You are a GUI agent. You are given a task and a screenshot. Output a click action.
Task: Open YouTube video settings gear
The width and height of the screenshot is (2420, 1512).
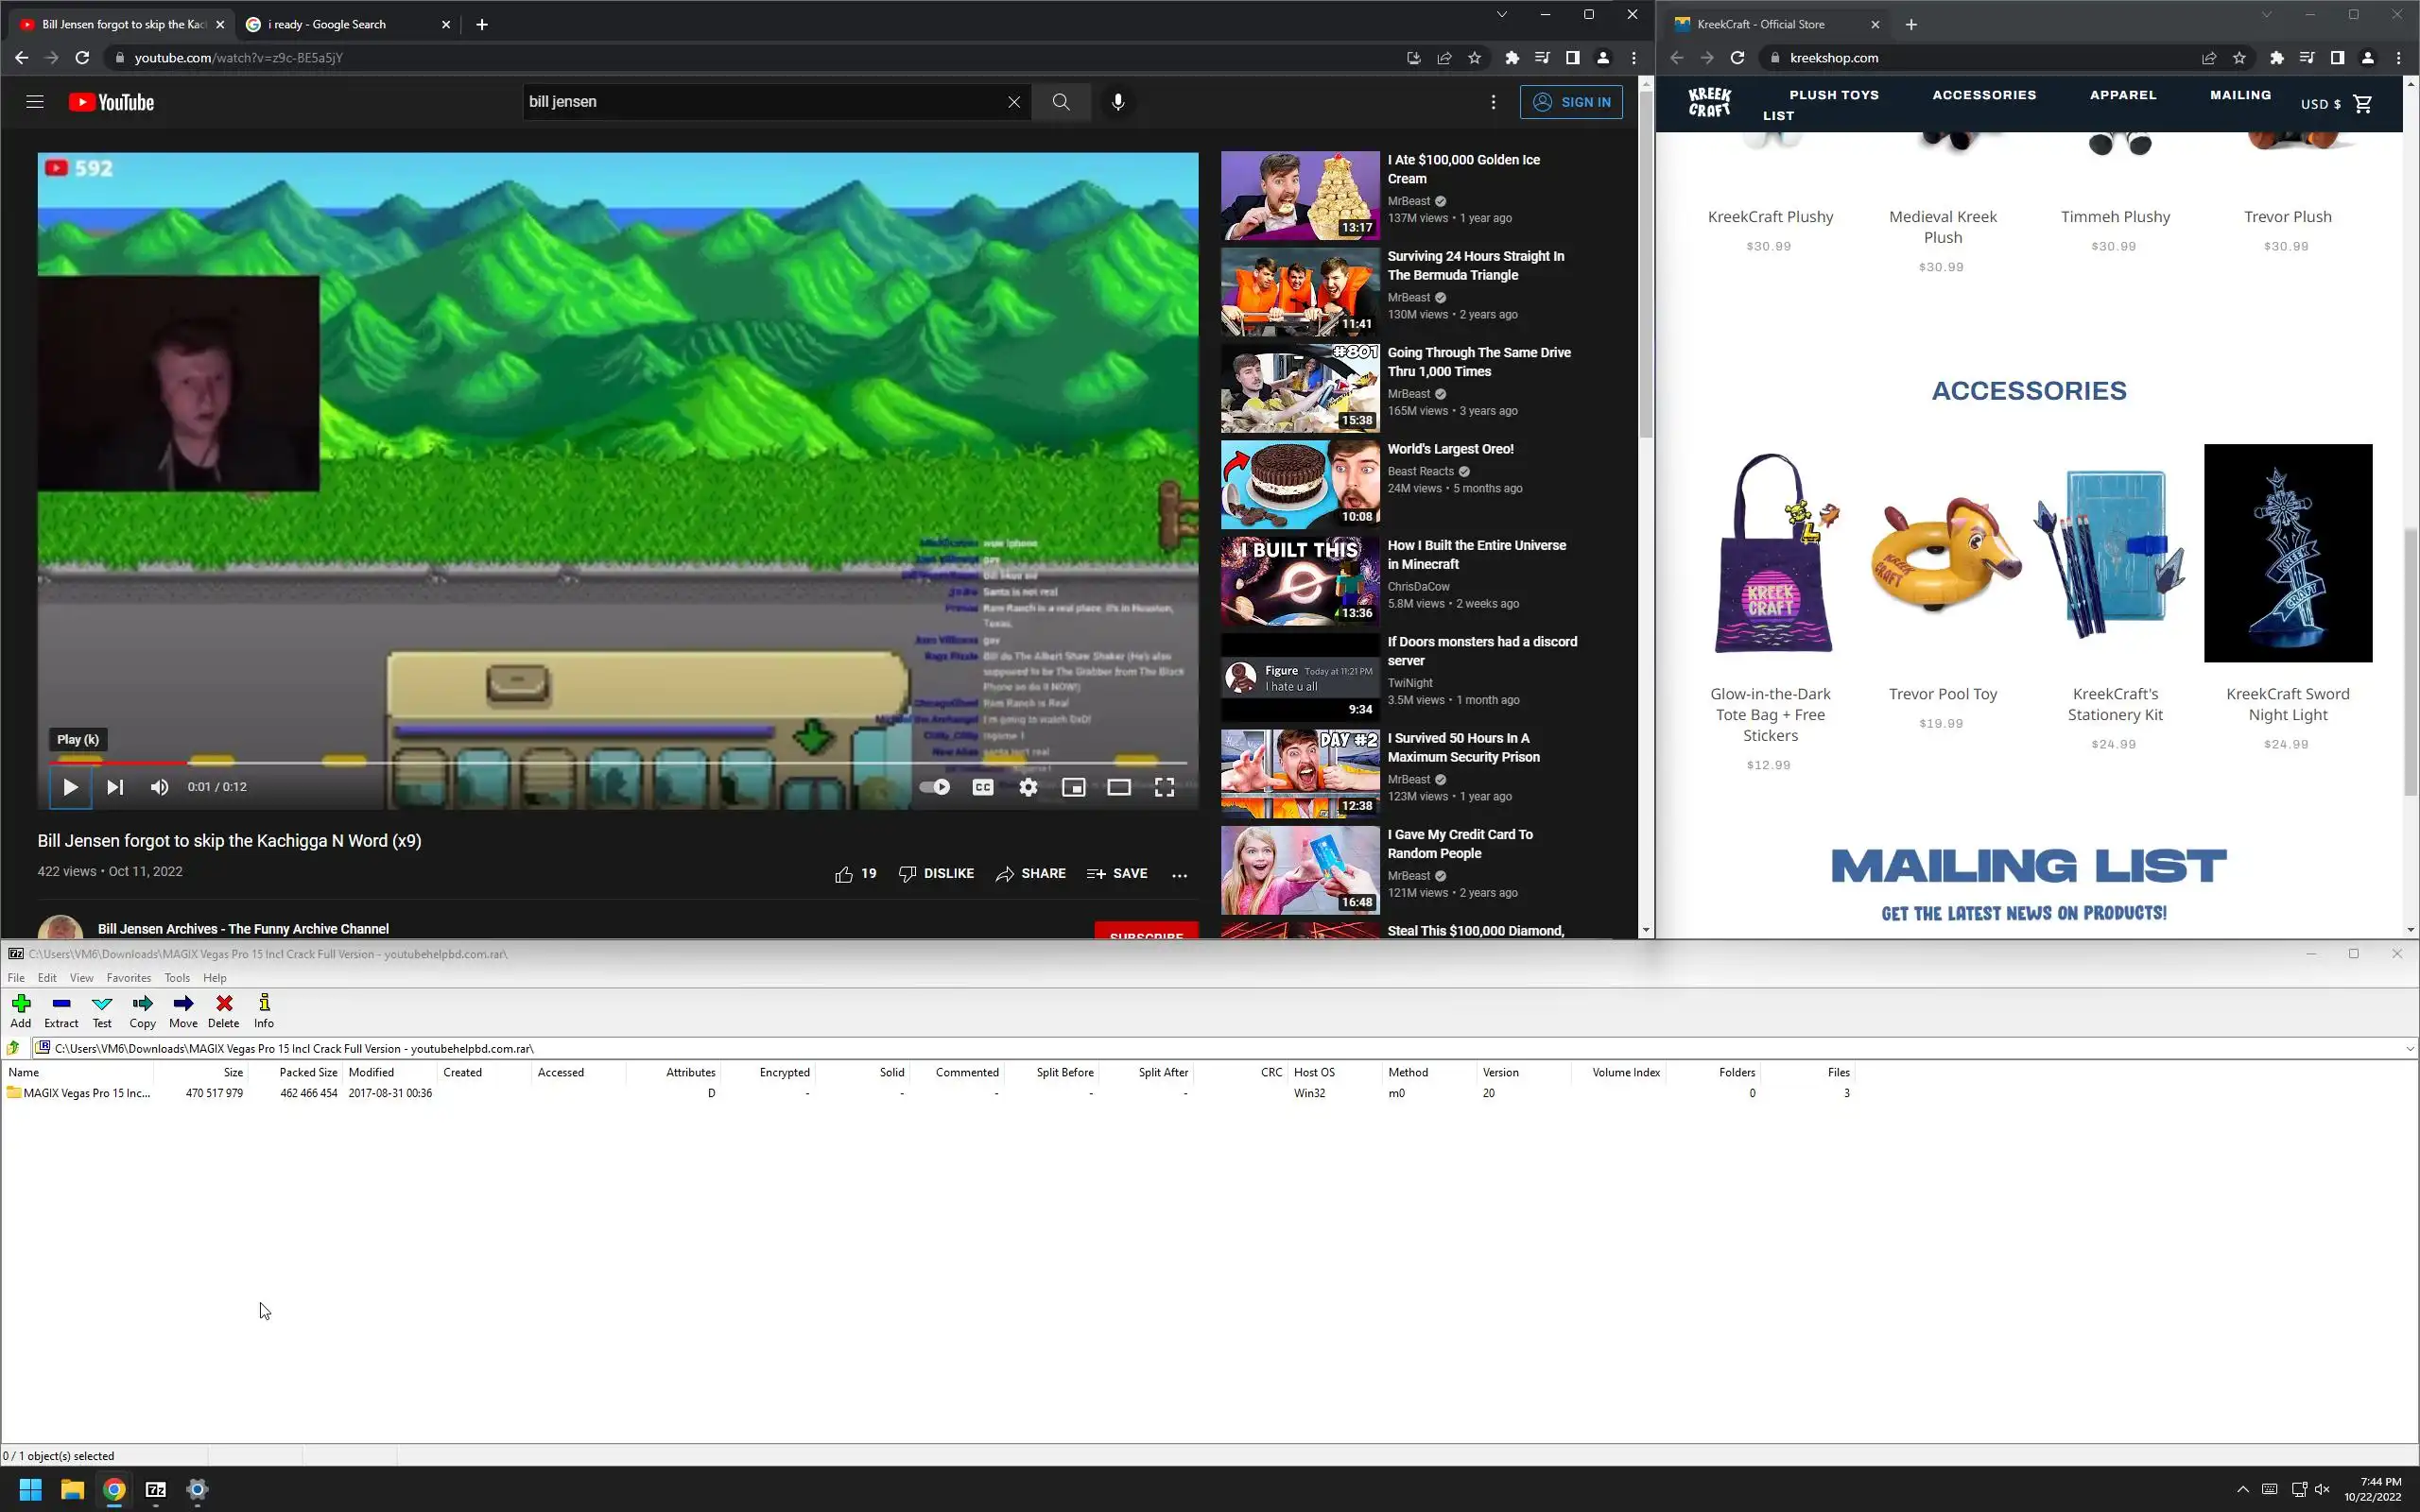(1028, 787)
